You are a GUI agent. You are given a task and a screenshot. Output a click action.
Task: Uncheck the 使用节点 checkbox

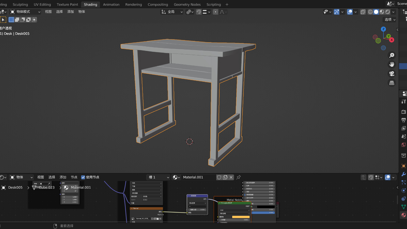click(x=83, y=177)
